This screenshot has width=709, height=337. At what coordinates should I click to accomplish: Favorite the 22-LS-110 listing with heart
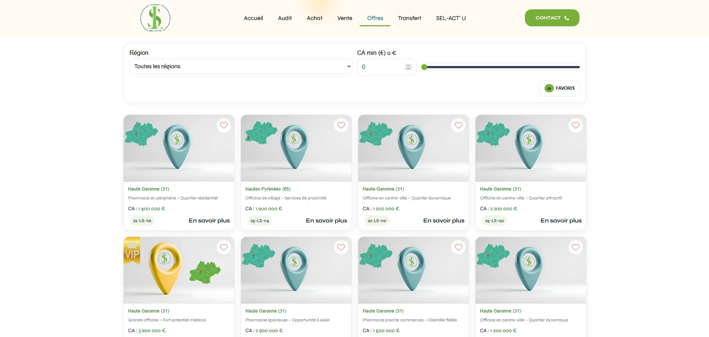(x=458, y=125)
